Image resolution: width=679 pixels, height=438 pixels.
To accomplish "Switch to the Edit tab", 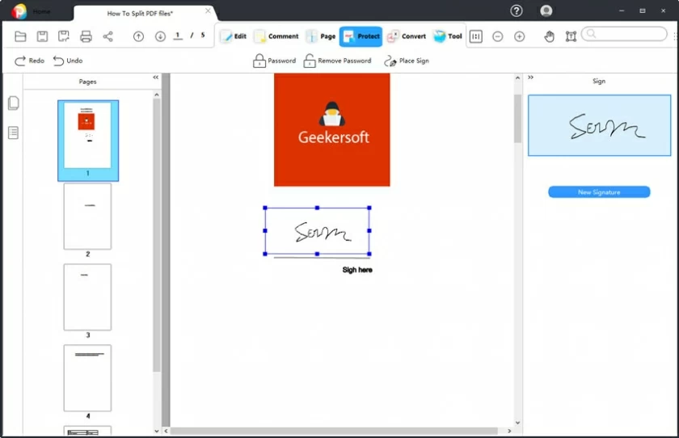I will pyautogui.click(x=234, y=36).
